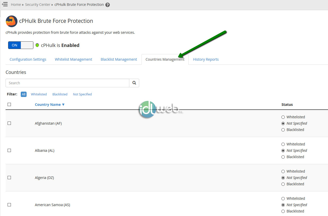Apply the All filter
The width and height of the screenshot is (328, 216).
click(x=24, y=94)
